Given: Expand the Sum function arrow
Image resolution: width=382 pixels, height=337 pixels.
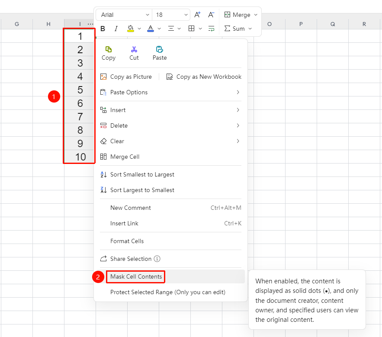Looking at the screenshot, I should coord(250,29).
